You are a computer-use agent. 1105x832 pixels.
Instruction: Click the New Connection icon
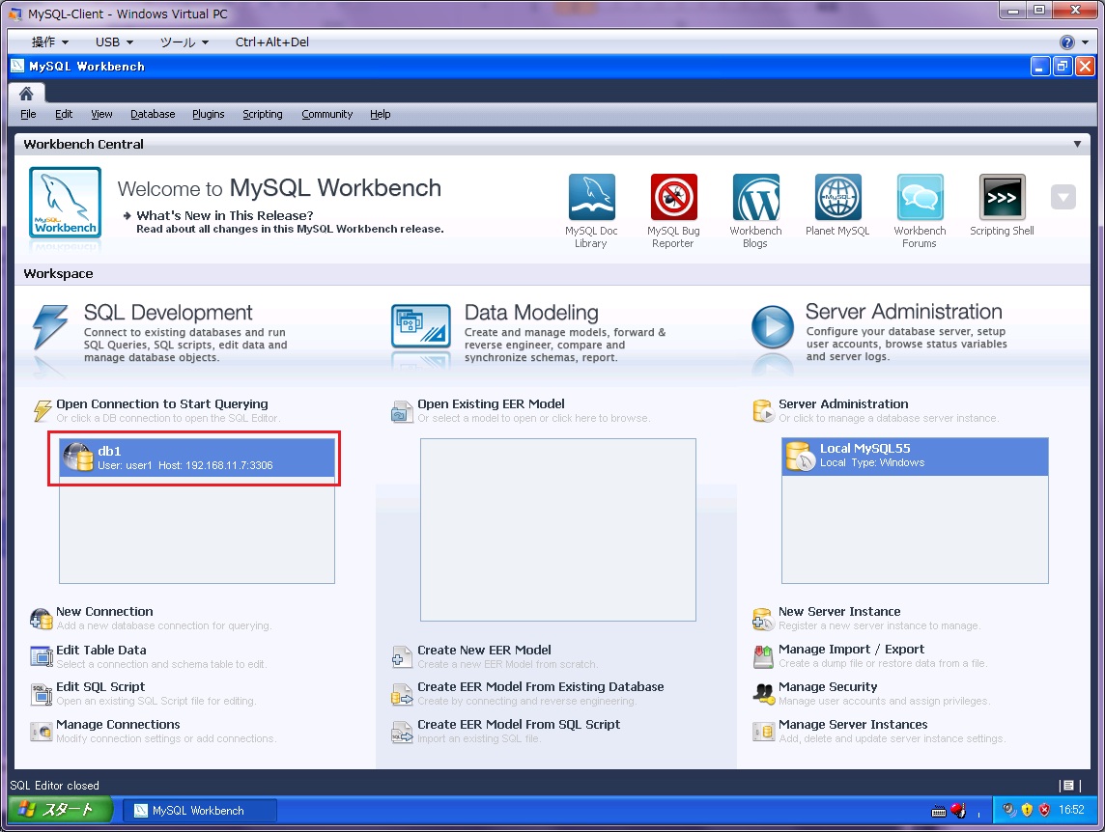(x=41, y=619)
